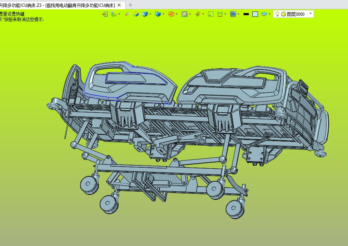Expand dropdown beside blue tagged block icon
This screenshot has width=348, height=246.
click(x=163, y=14)
